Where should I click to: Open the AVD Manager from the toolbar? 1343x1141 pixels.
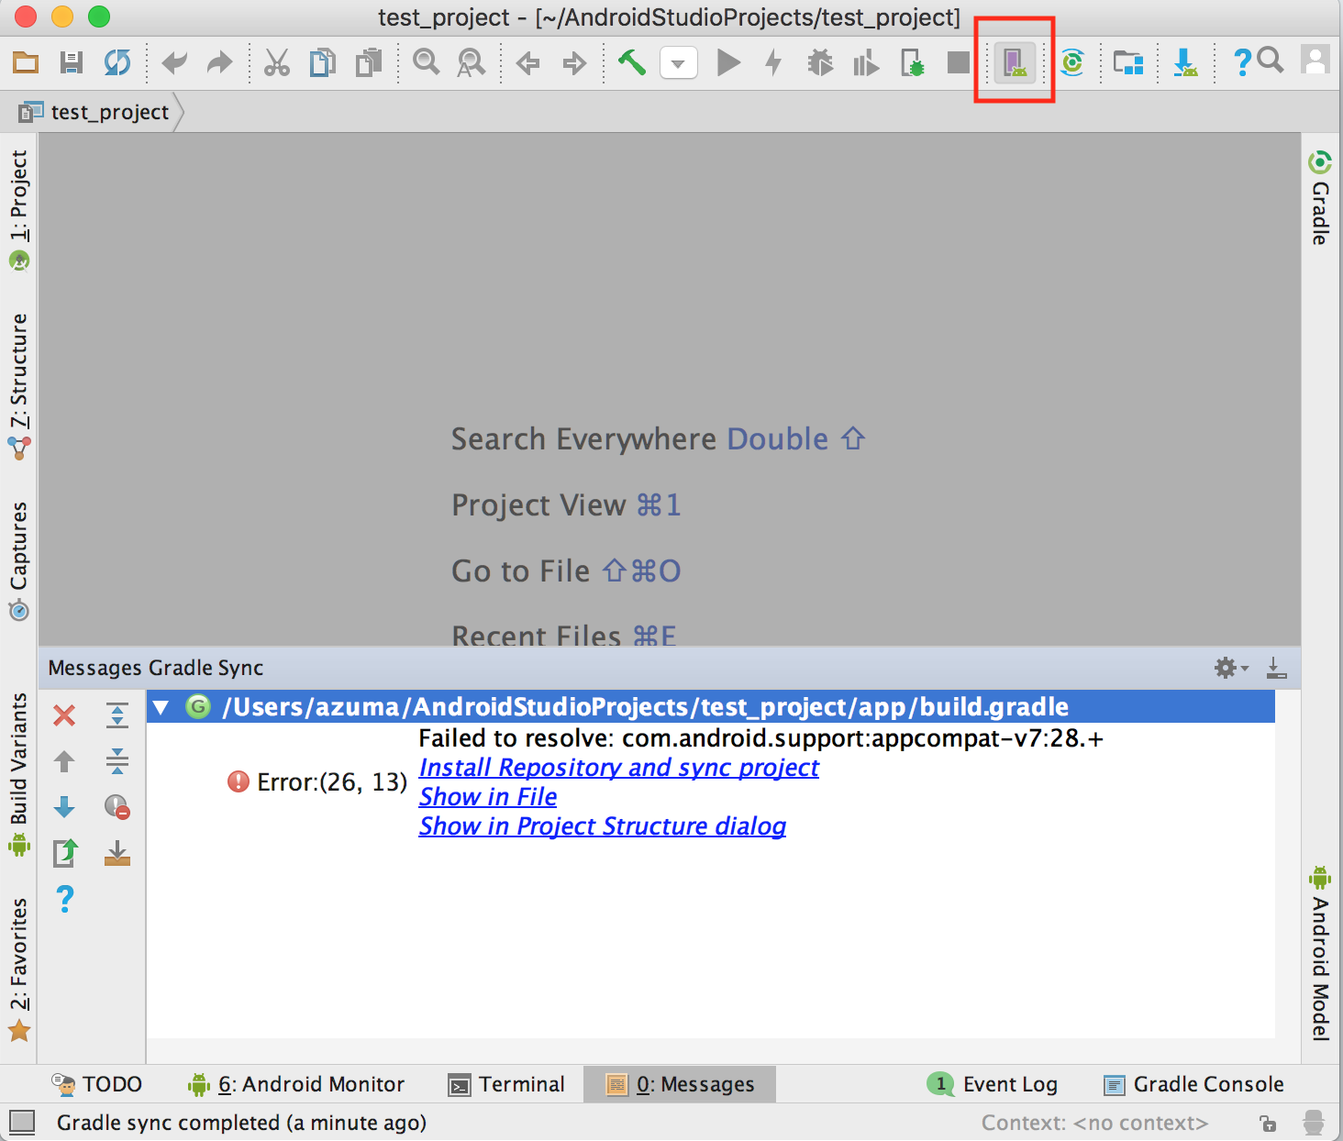1014,62
